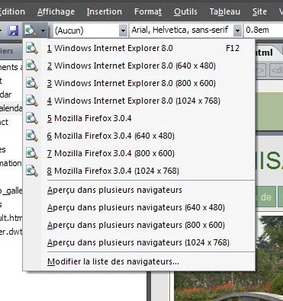Open the Format menu
This screenshot has height=301, width=283.
[148, 11]
